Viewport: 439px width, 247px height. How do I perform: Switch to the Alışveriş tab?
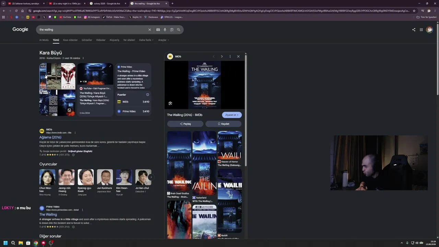[x=114, y=40]
